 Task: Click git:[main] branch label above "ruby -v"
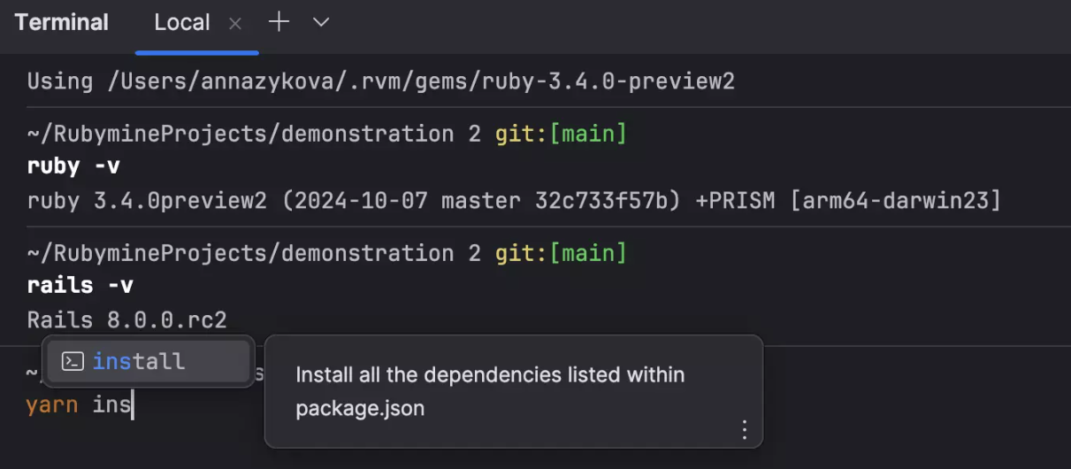pos(561,134)
